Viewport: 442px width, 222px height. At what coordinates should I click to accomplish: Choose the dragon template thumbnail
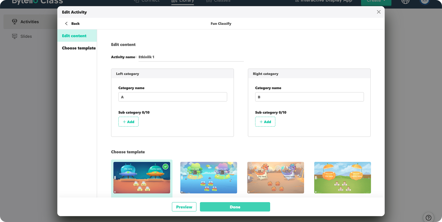[x=275, y=178]
